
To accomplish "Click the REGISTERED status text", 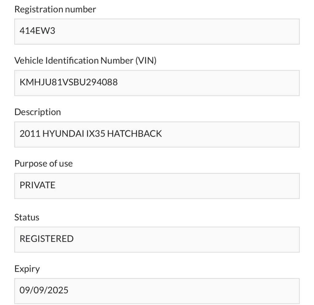I will click(x=47, y=239).
